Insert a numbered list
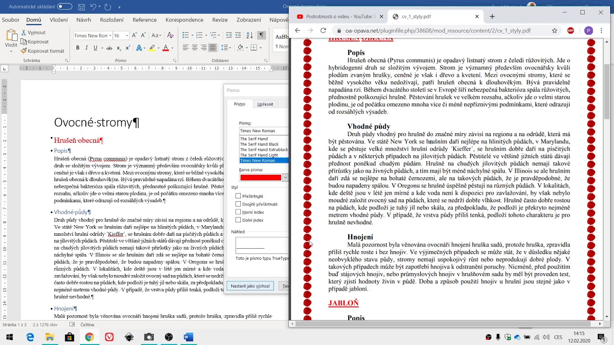Viewport: 614px width, 345px height. coord(200,35)
